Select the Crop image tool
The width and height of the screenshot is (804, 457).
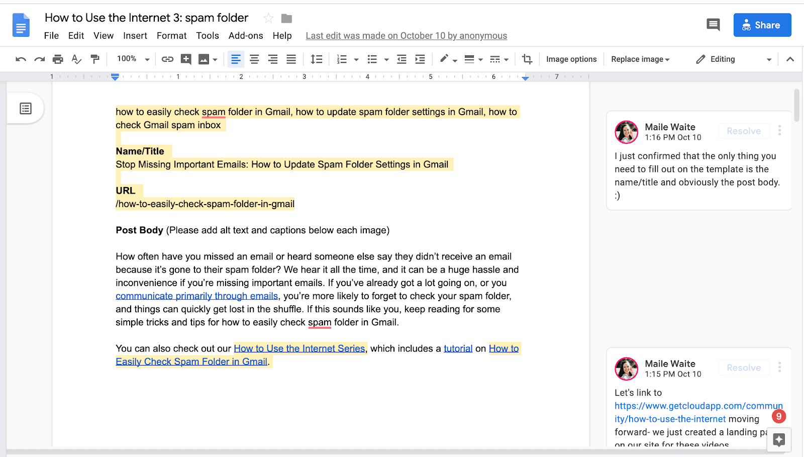527,59
